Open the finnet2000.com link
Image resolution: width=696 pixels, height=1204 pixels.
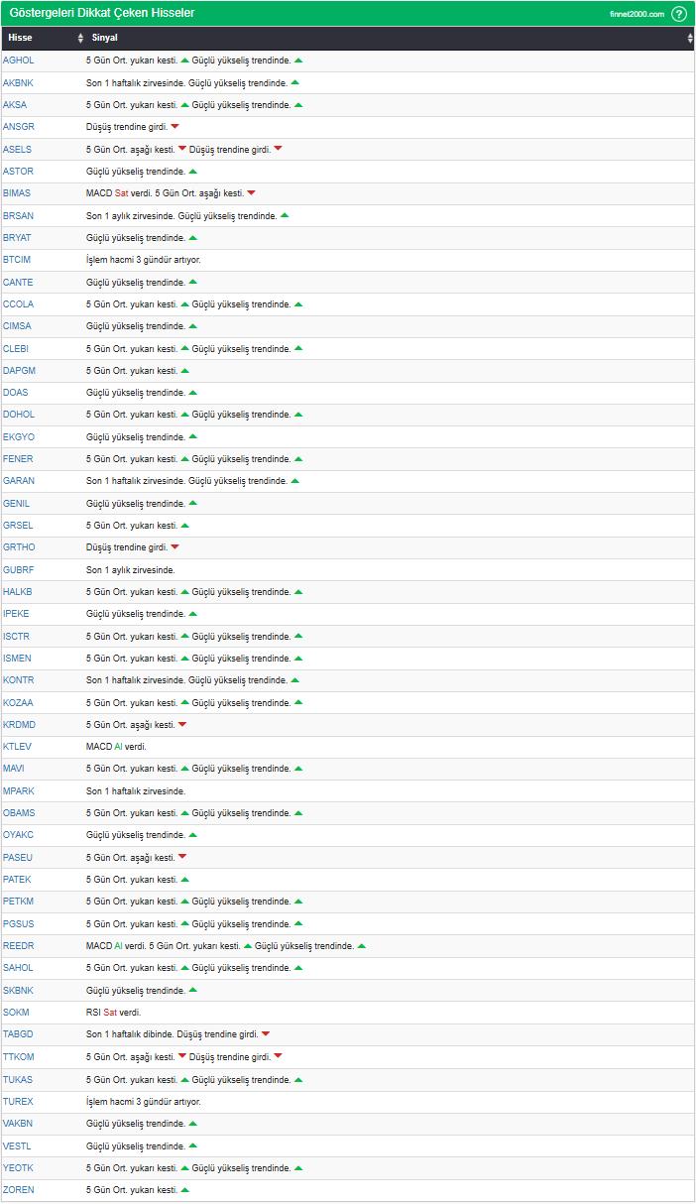[637, 14]
